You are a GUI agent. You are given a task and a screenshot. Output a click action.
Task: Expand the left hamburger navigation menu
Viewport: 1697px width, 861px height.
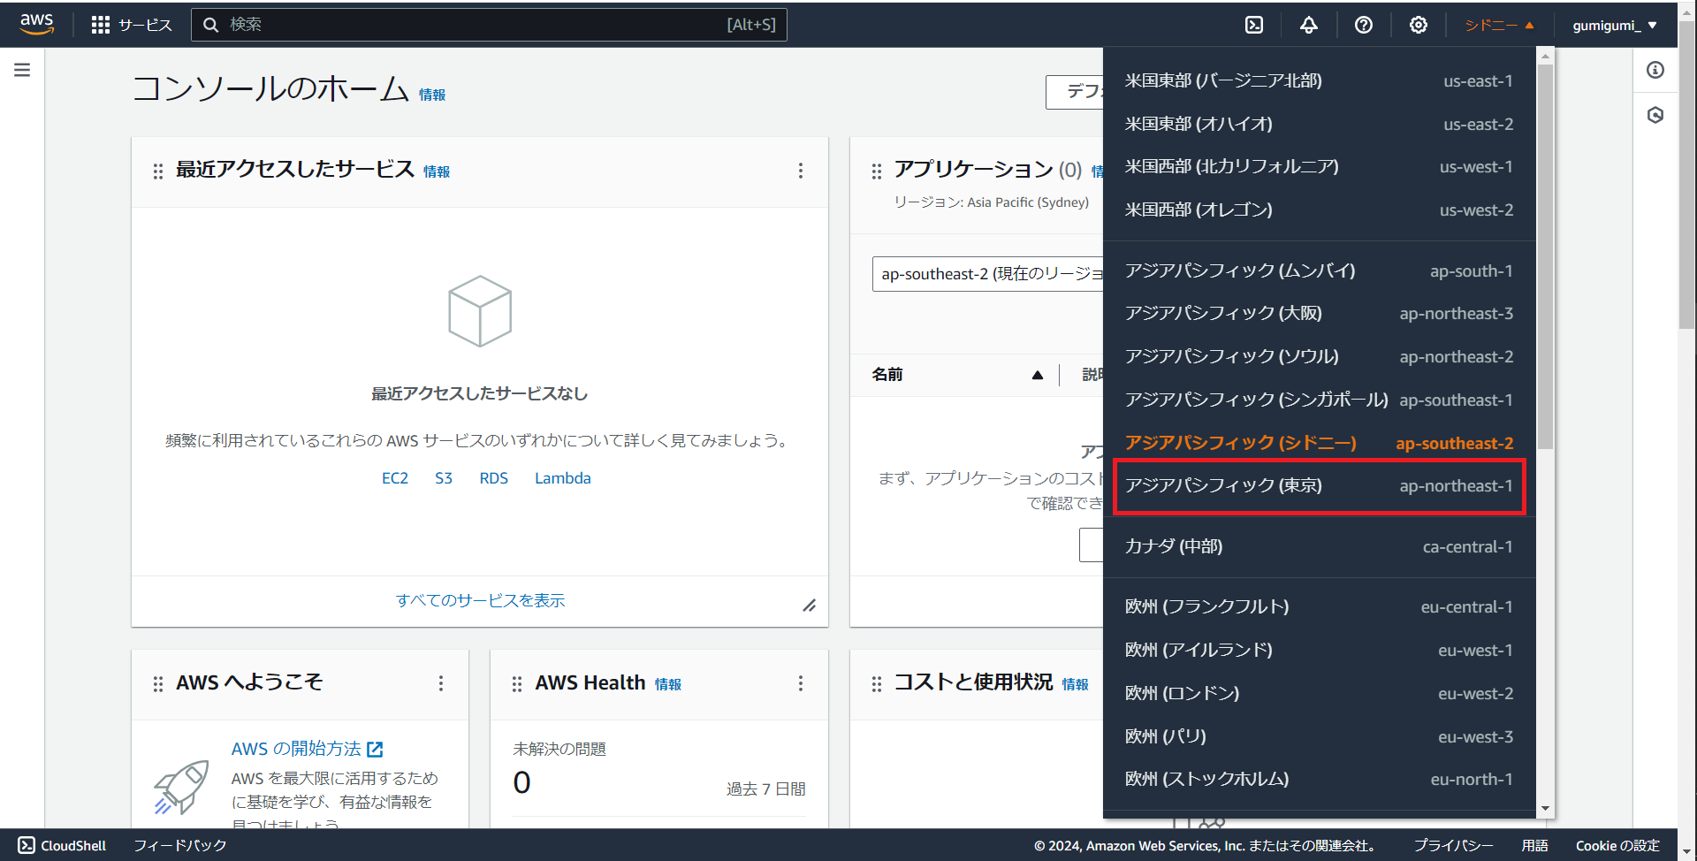coord(22,69)
